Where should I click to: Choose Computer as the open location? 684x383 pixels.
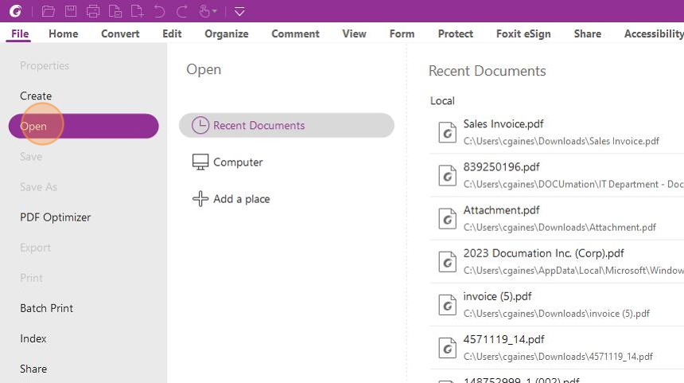[x=238, y=162]
